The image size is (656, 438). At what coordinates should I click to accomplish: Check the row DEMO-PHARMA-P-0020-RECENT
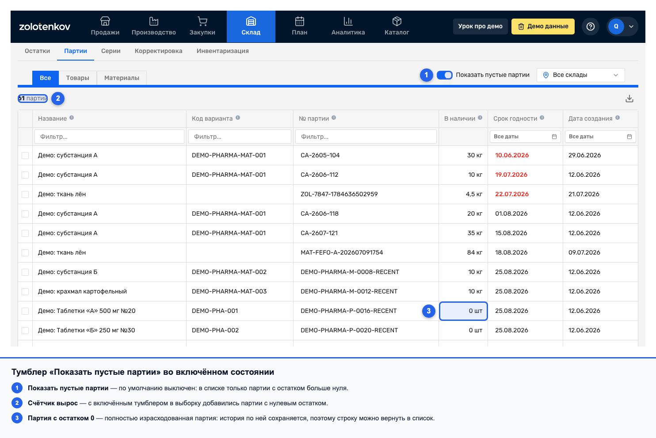(25, 331)
